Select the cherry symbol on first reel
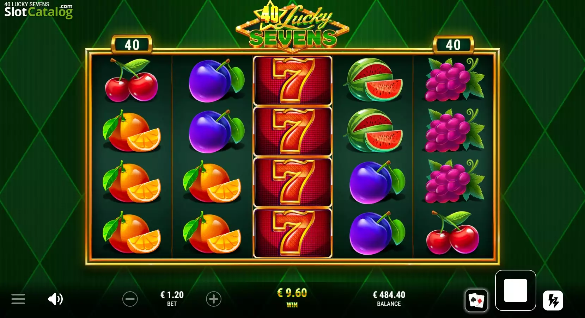Screen dimensions: 585x318 pos(131,80)
